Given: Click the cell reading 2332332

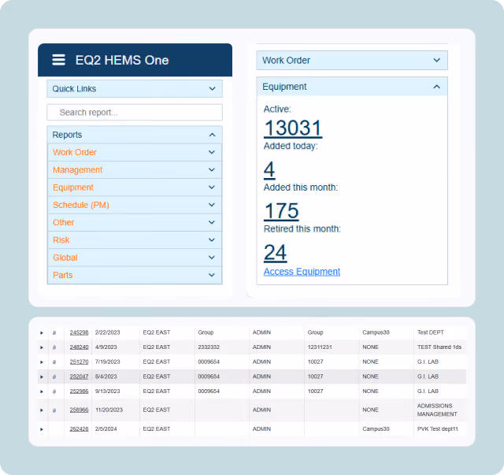Looking at the screenshot, I should point(209,347).
